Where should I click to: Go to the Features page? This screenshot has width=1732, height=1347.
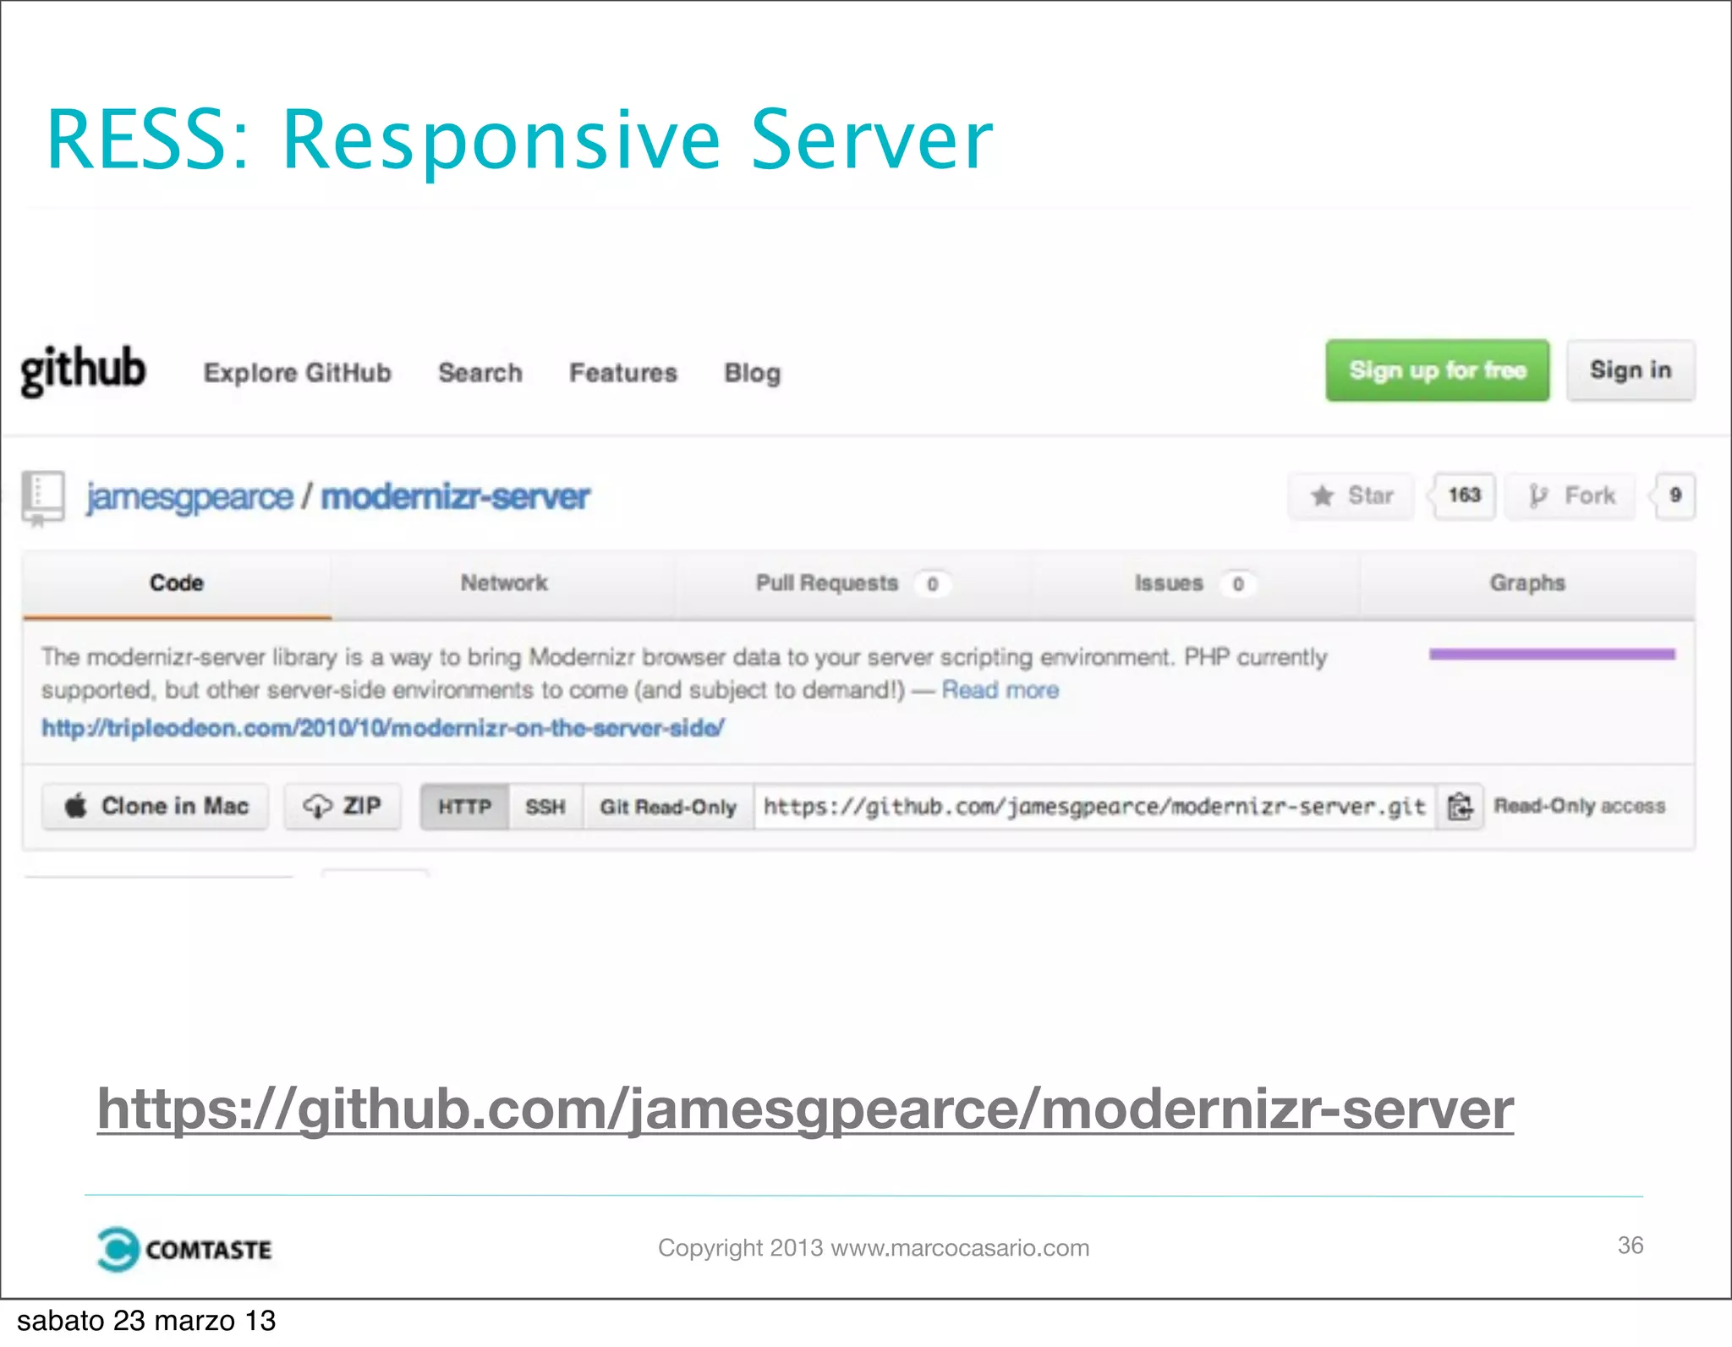click(623, 373)
